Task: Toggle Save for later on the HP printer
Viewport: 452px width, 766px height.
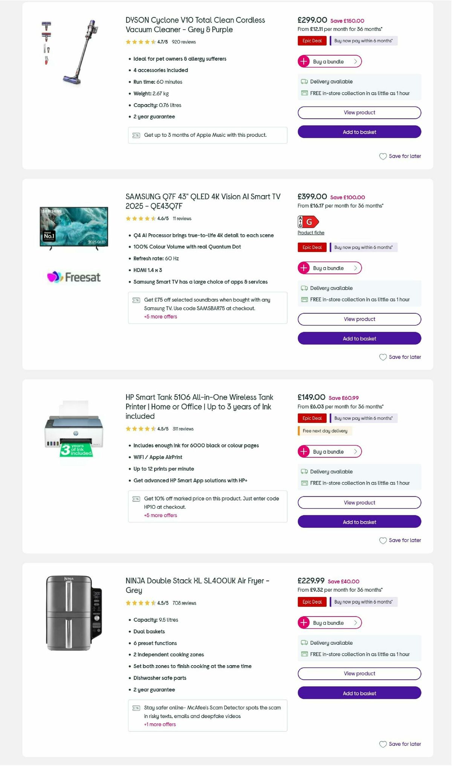Action: 400,540
